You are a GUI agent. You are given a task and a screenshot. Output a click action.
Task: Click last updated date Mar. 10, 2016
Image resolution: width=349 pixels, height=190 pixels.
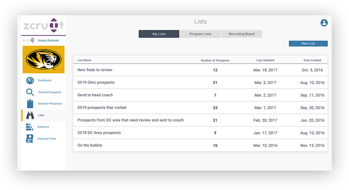[265, 145]
